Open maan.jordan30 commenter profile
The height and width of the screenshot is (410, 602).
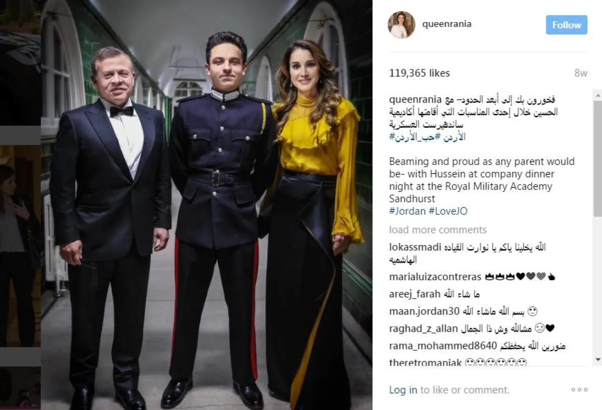point(424,311)
